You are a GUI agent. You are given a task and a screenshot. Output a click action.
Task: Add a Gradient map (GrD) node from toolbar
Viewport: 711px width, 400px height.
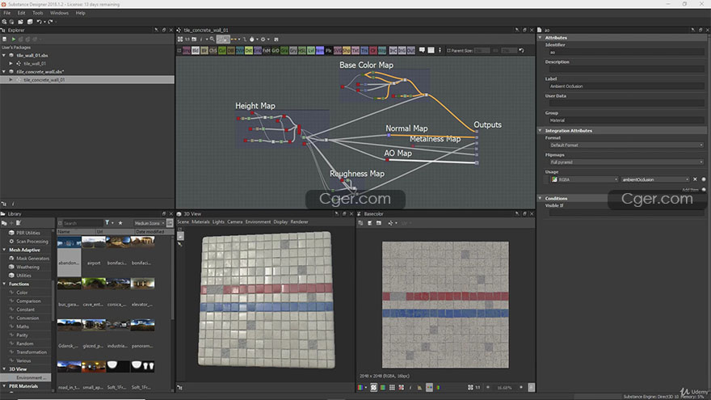click(276, 50)
